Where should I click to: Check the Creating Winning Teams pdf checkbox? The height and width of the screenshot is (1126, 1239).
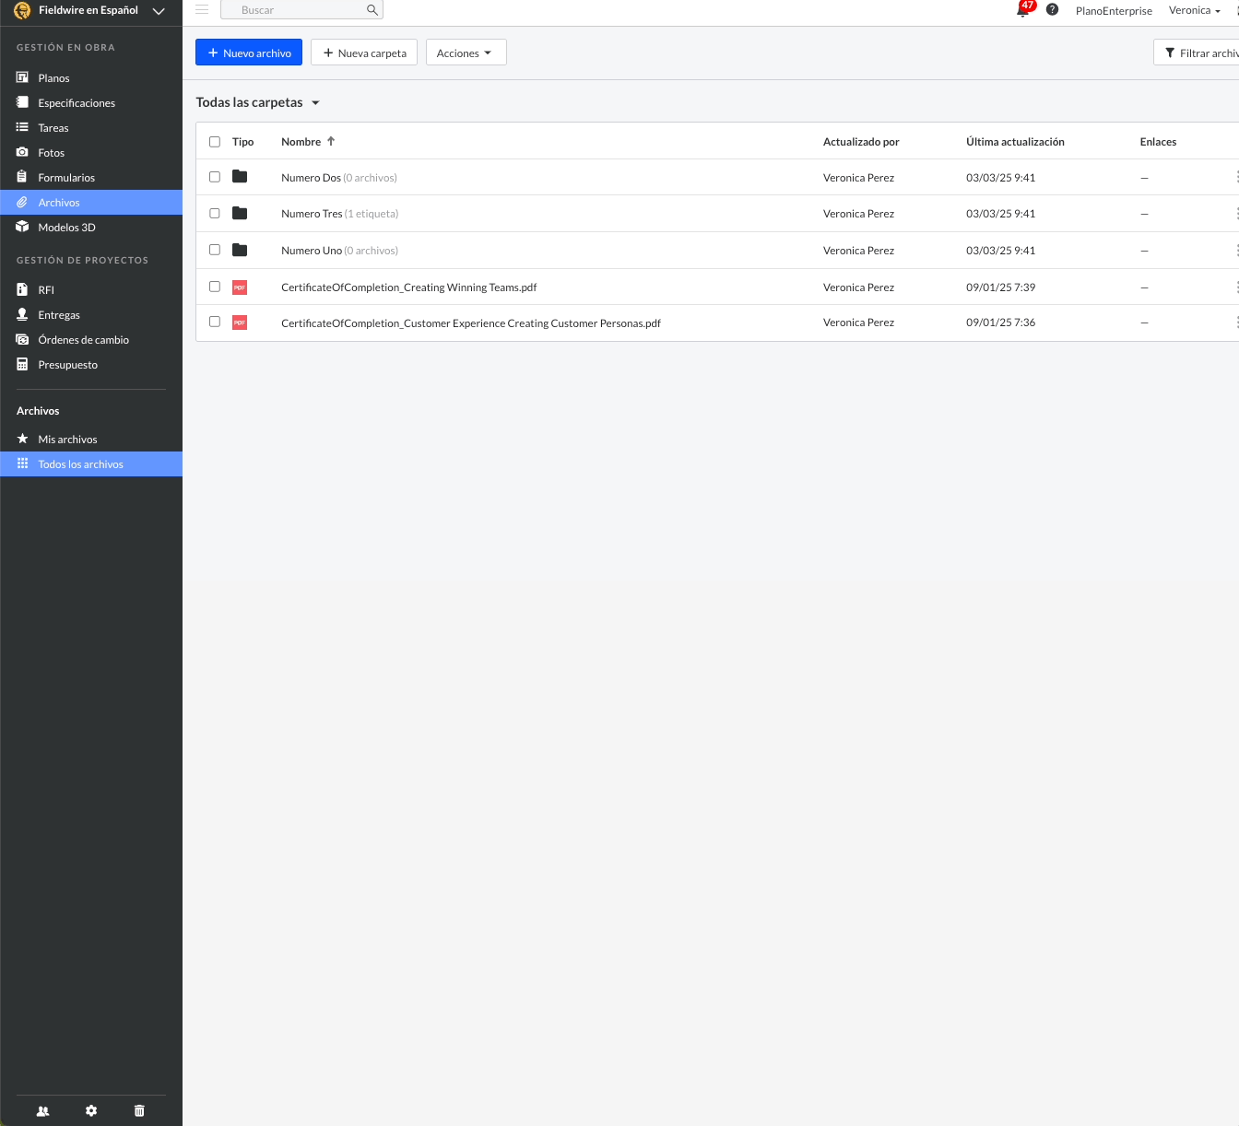pyautogui.click(x=215, y=287)
